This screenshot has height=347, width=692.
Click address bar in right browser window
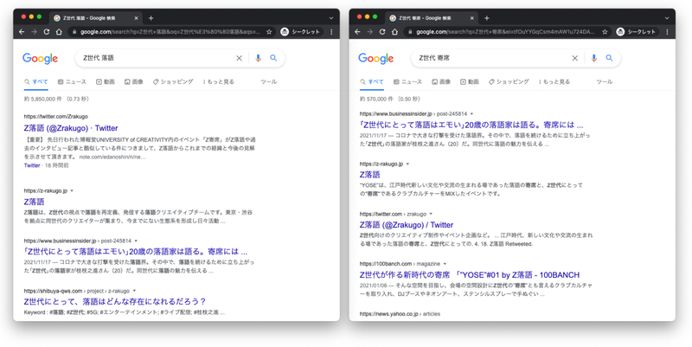508,32
